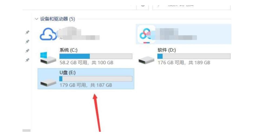
Task: Click the C: drive storage usage bar
Action: coord(96,56)
